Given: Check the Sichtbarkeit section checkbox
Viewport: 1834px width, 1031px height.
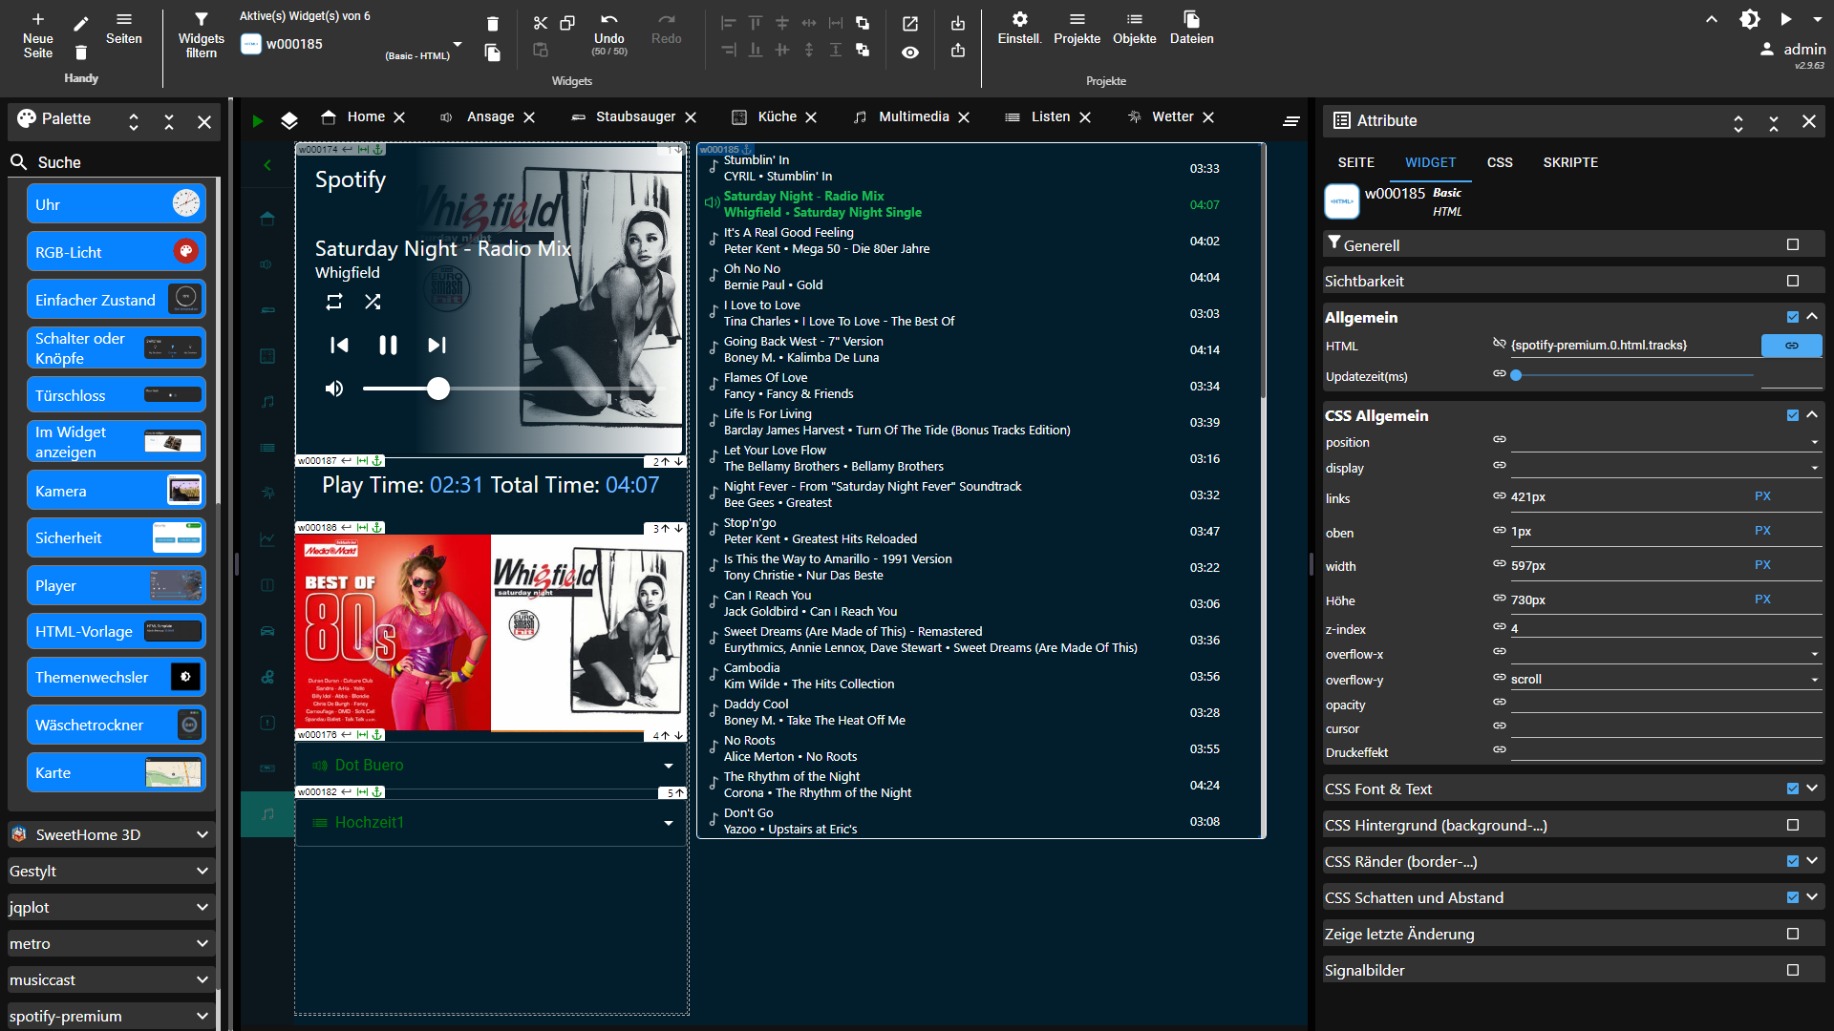Looking at the screenshot, I should pos(1793,282).
